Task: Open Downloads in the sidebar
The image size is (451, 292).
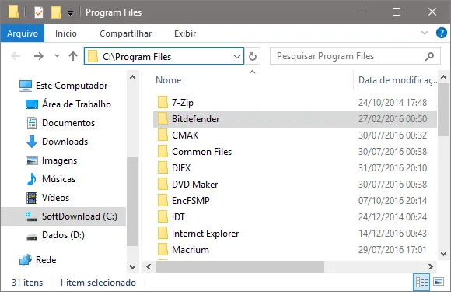Action: coord(57,142)
